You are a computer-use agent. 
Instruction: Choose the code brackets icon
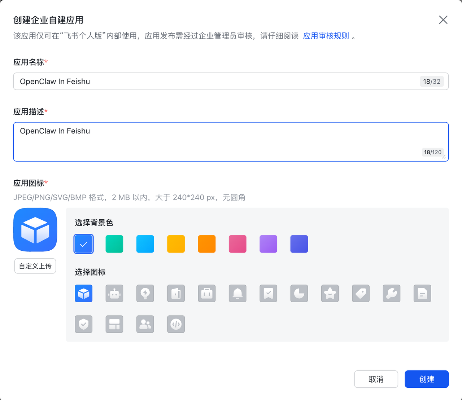[x=176, y=324]
